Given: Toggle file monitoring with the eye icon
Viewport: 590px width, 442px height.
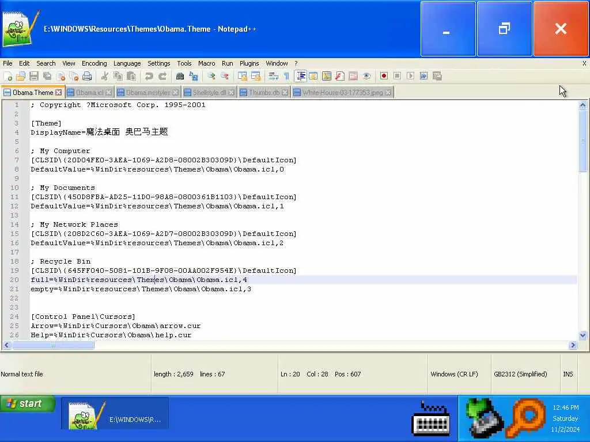Looking at the screenshot, I should [366, 77].
